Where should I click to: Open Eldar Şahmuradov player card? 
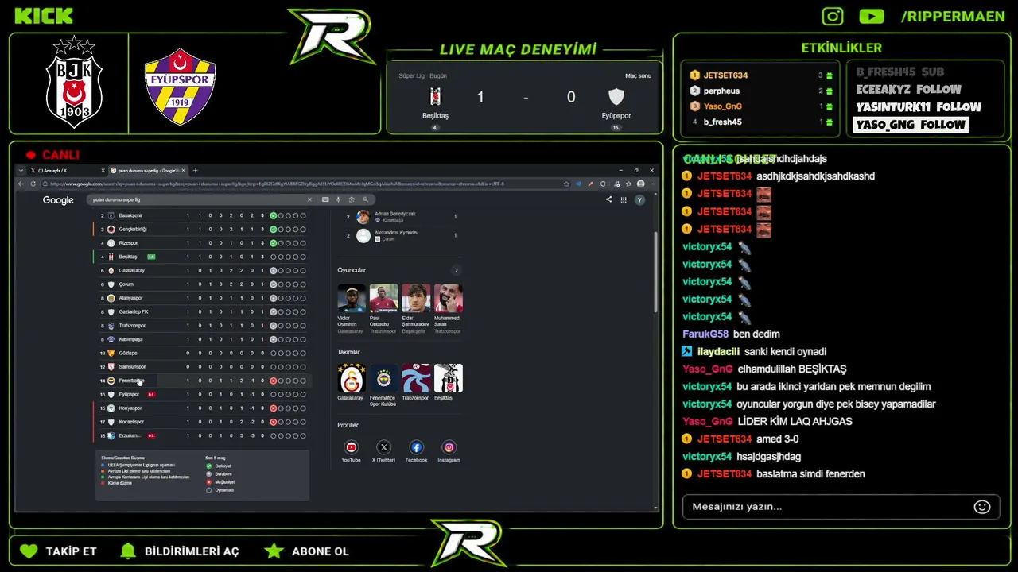click(x=416, y=308)
